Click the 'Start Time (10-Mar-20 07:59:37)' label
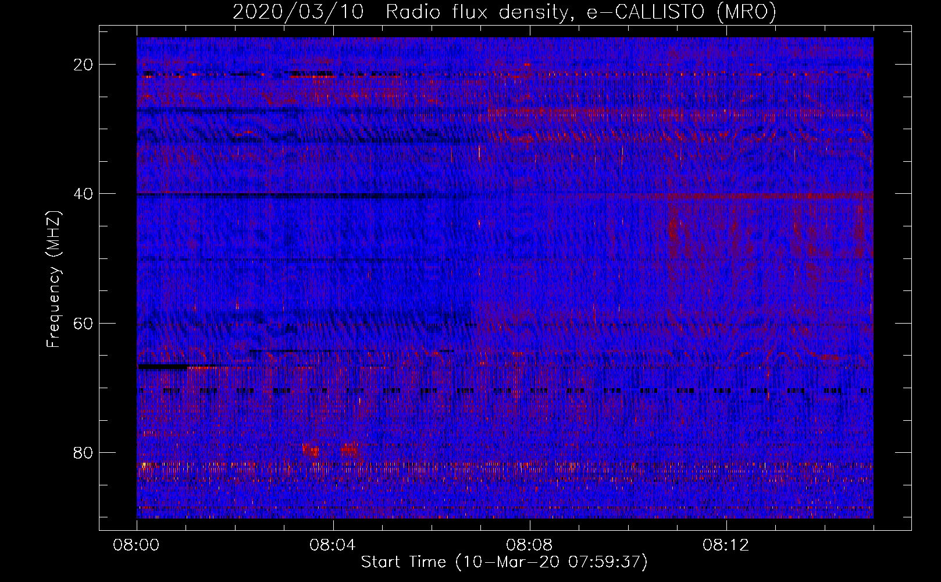 tap(504, 562)
